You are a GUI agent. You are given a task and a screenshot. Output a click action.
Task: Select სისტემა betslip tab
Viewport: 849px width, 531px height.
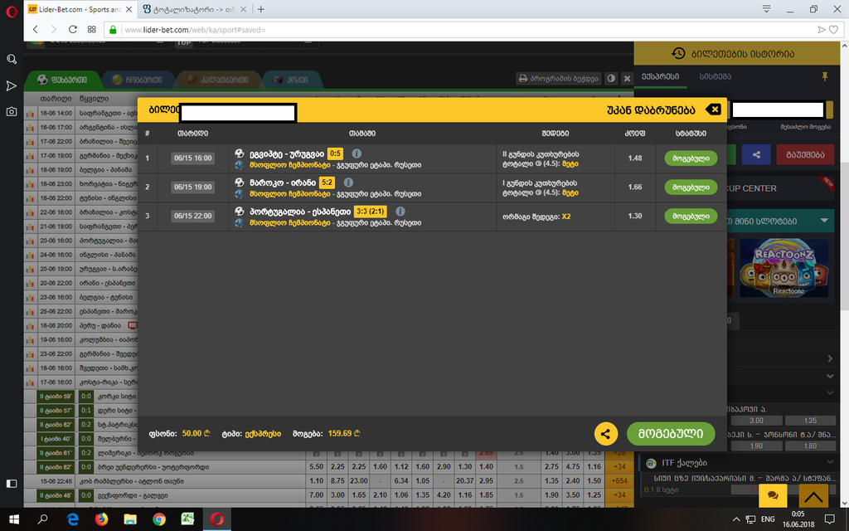point(715,76)
